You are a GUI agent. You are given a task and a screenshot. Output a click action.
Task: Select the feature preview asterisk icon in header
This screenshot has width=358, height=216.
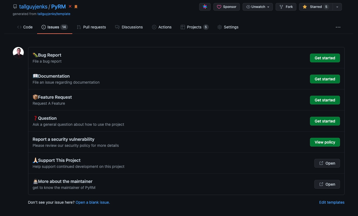click(205, 7)
